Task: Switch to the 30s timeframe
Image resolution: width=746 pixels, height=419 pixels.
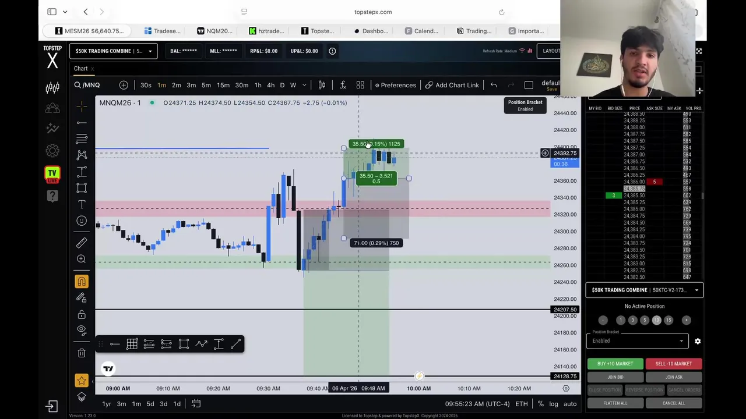Action: 146,85
